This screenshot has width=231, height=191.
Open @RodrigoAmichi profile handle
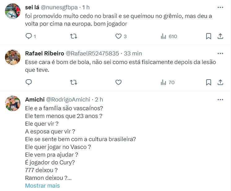[x=68, y=100]
